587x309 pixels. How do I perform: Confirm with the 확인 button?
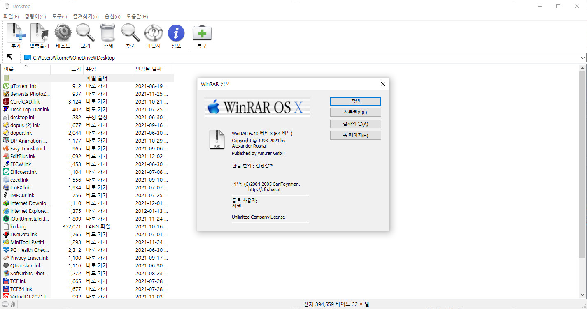(x=356, y=101)
